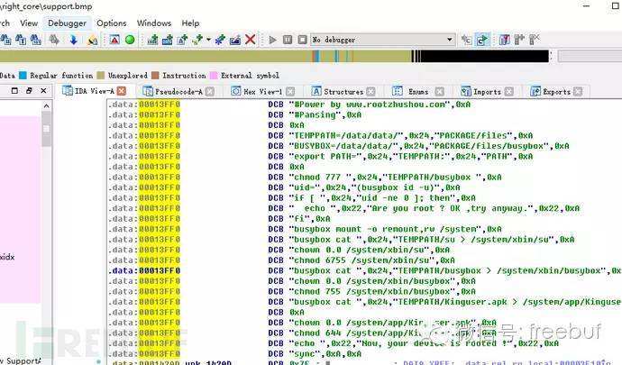Click the Hex View-1 tab icon

tap(236, 91)
